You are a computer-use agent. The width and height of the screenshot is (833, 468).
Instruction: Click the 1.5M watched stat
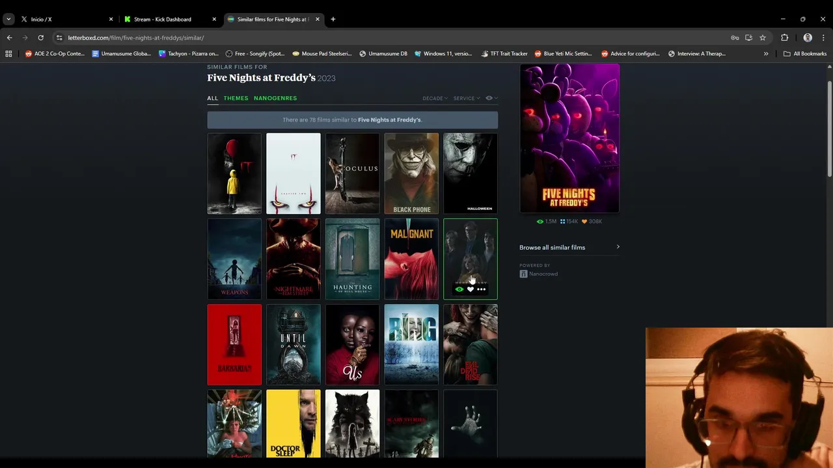click(x=546, y=222)
